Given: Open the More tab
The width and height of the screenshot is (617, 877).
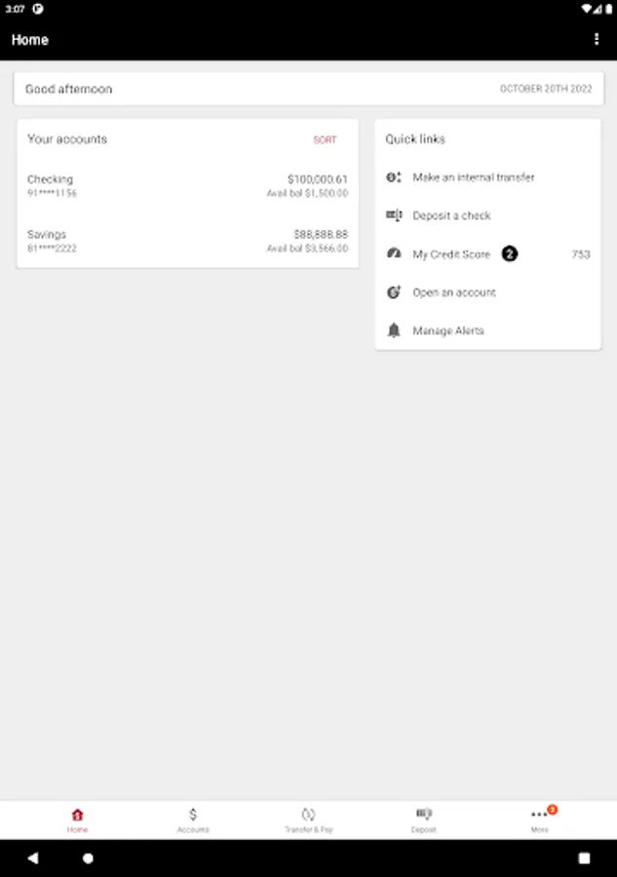Looking at the screenshot, I should (540, 820).
